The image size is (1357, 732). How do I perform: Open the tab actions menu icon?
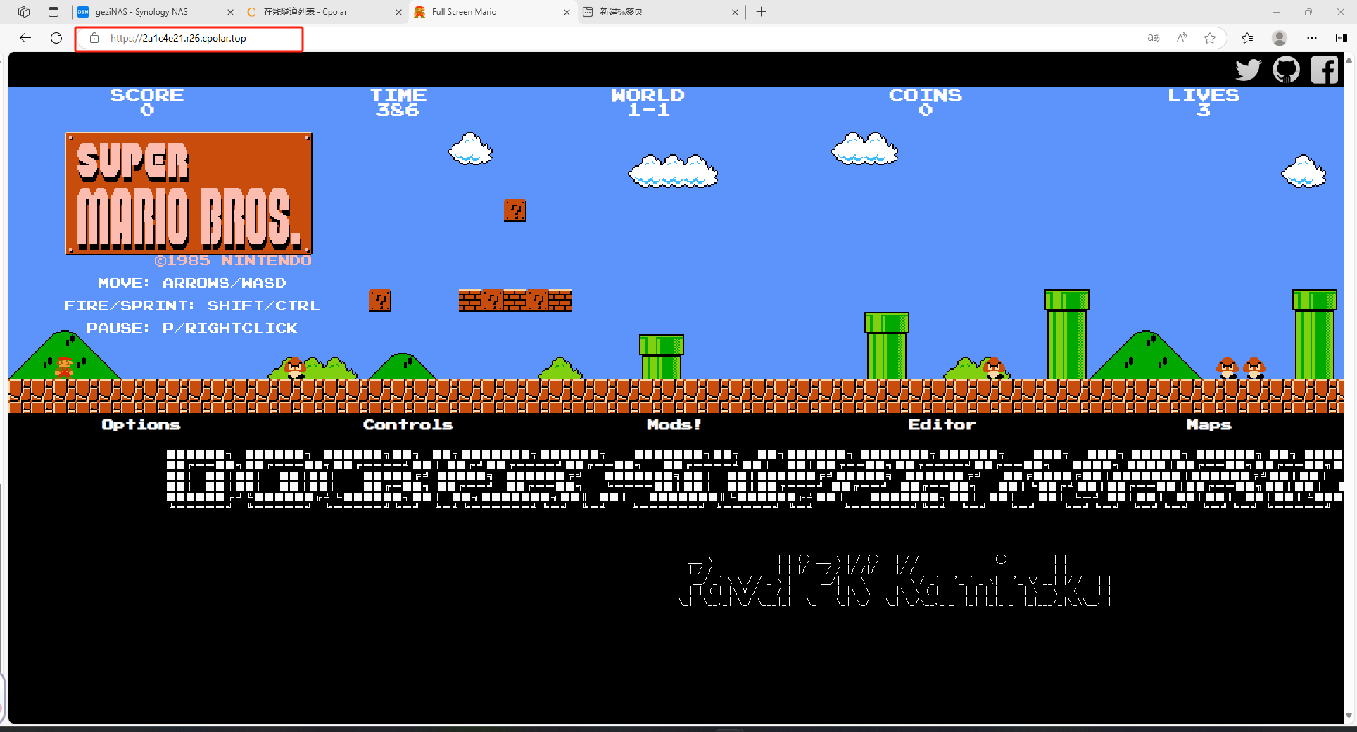(53, 12)
